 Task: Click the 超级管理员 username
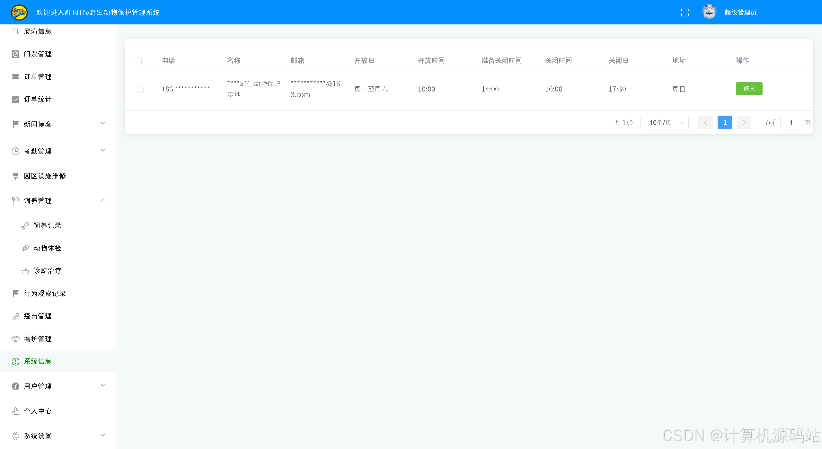click(x=740, y=13)
